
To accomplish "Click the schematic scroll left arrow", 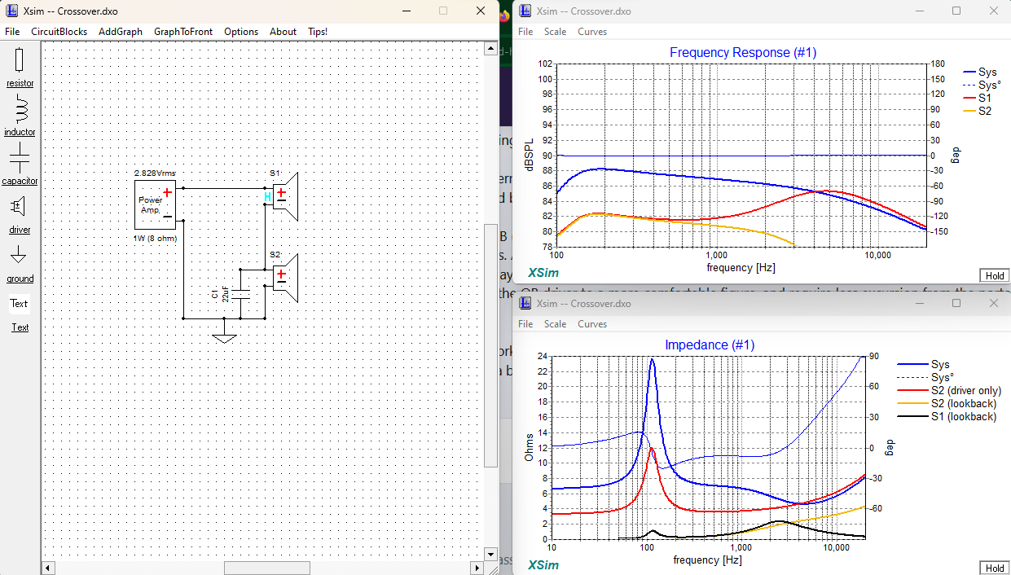I will 47,567.
